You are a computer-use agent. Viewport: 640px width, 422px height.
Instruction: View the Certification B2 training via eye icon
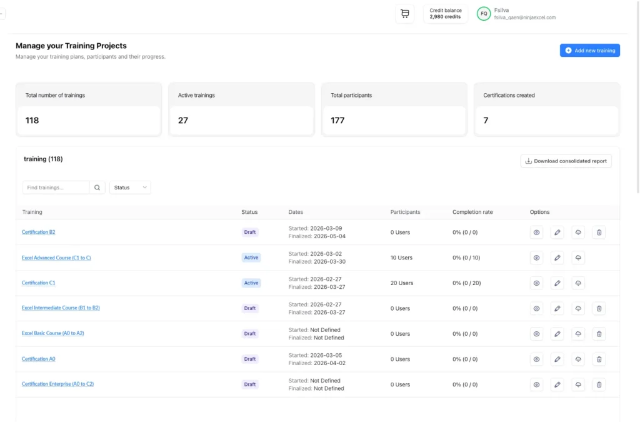pos(536,233)
